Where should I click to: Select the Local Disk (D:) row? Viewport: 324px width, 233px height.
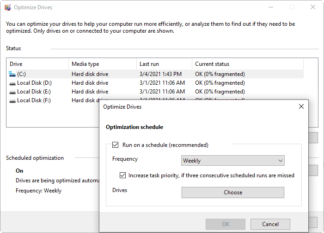click(35, 83)
